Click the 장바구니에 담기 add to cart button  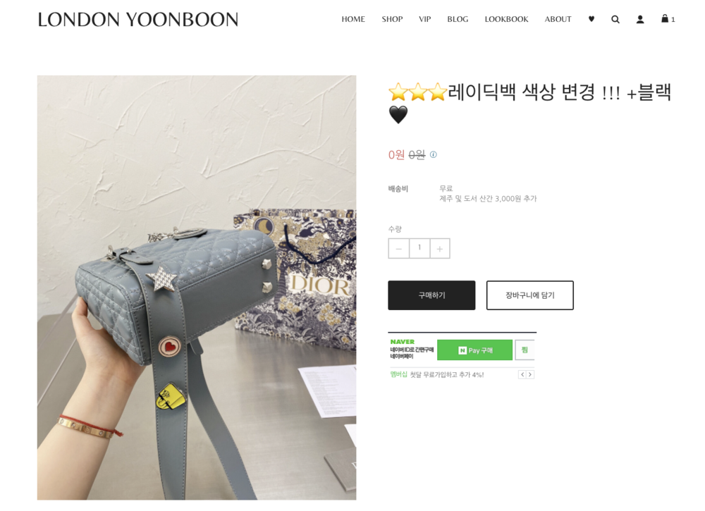tap(529, 295)
